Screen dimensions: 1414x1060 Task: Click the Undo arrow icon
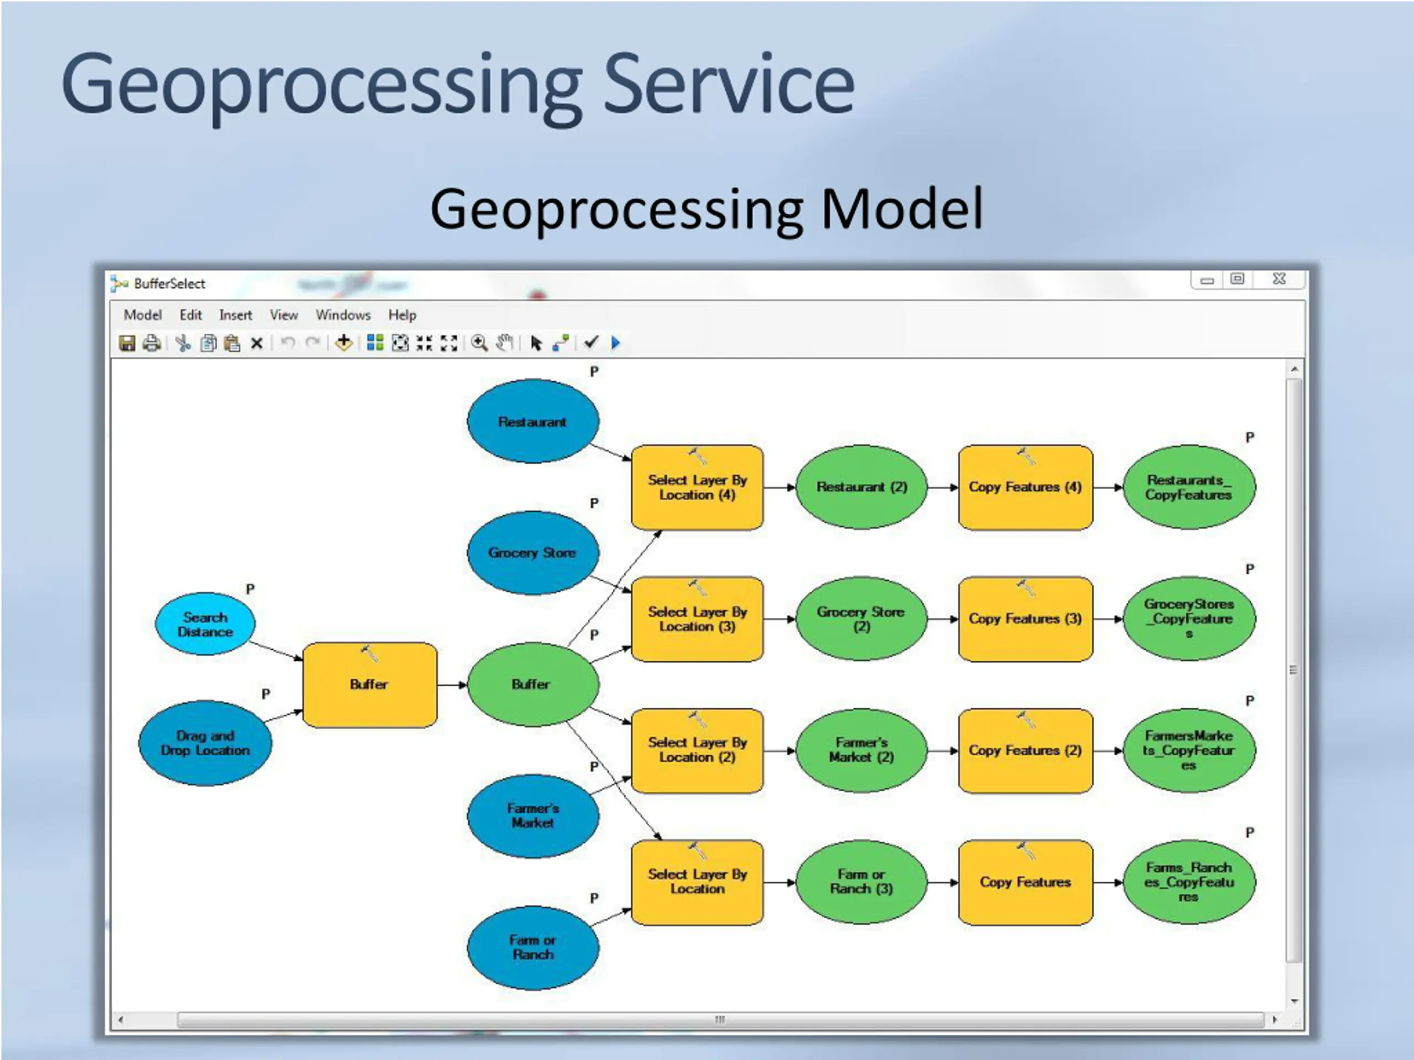(x=288, y=343)
